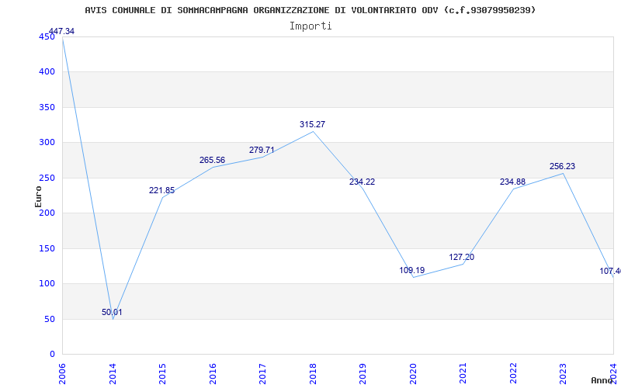Screen dimensions: 621x388
Task: Click the 109.19 value label
Action: point(412,270)
